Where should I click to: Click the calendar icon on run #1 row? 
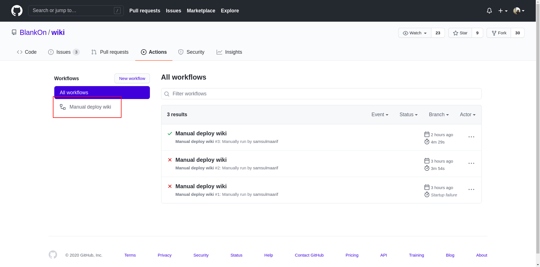427,187
